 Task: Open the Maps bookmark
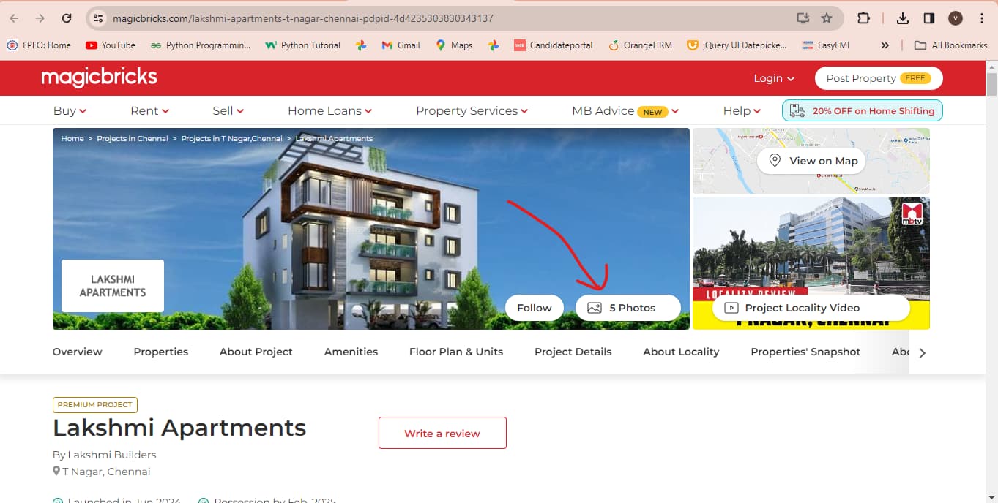(454, 45)
